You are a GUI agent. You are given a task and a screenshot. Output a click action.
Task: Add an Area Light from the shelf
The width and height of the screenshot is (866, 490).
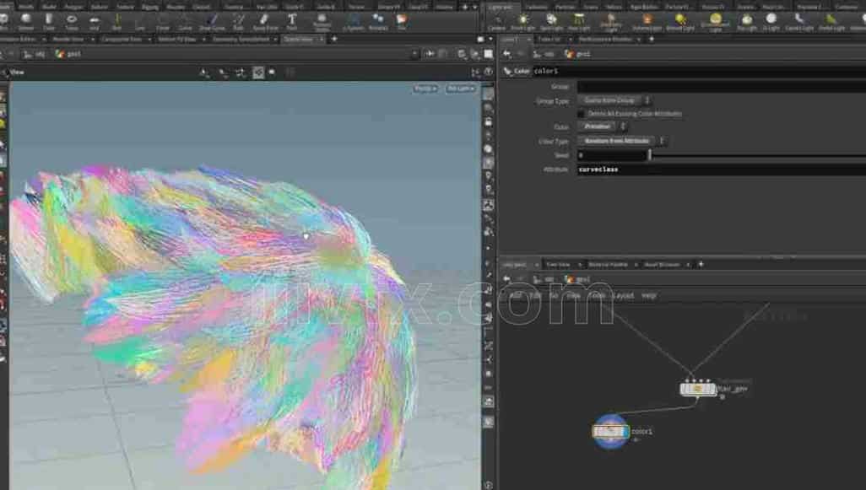(579, 22)
